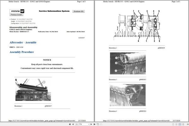Click the Finning CAT logo
189x126 pixels.
[x=17, y=11]
